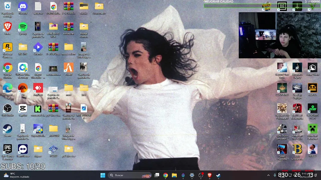Select the ps2-bios-us archive file

[53, 110]
